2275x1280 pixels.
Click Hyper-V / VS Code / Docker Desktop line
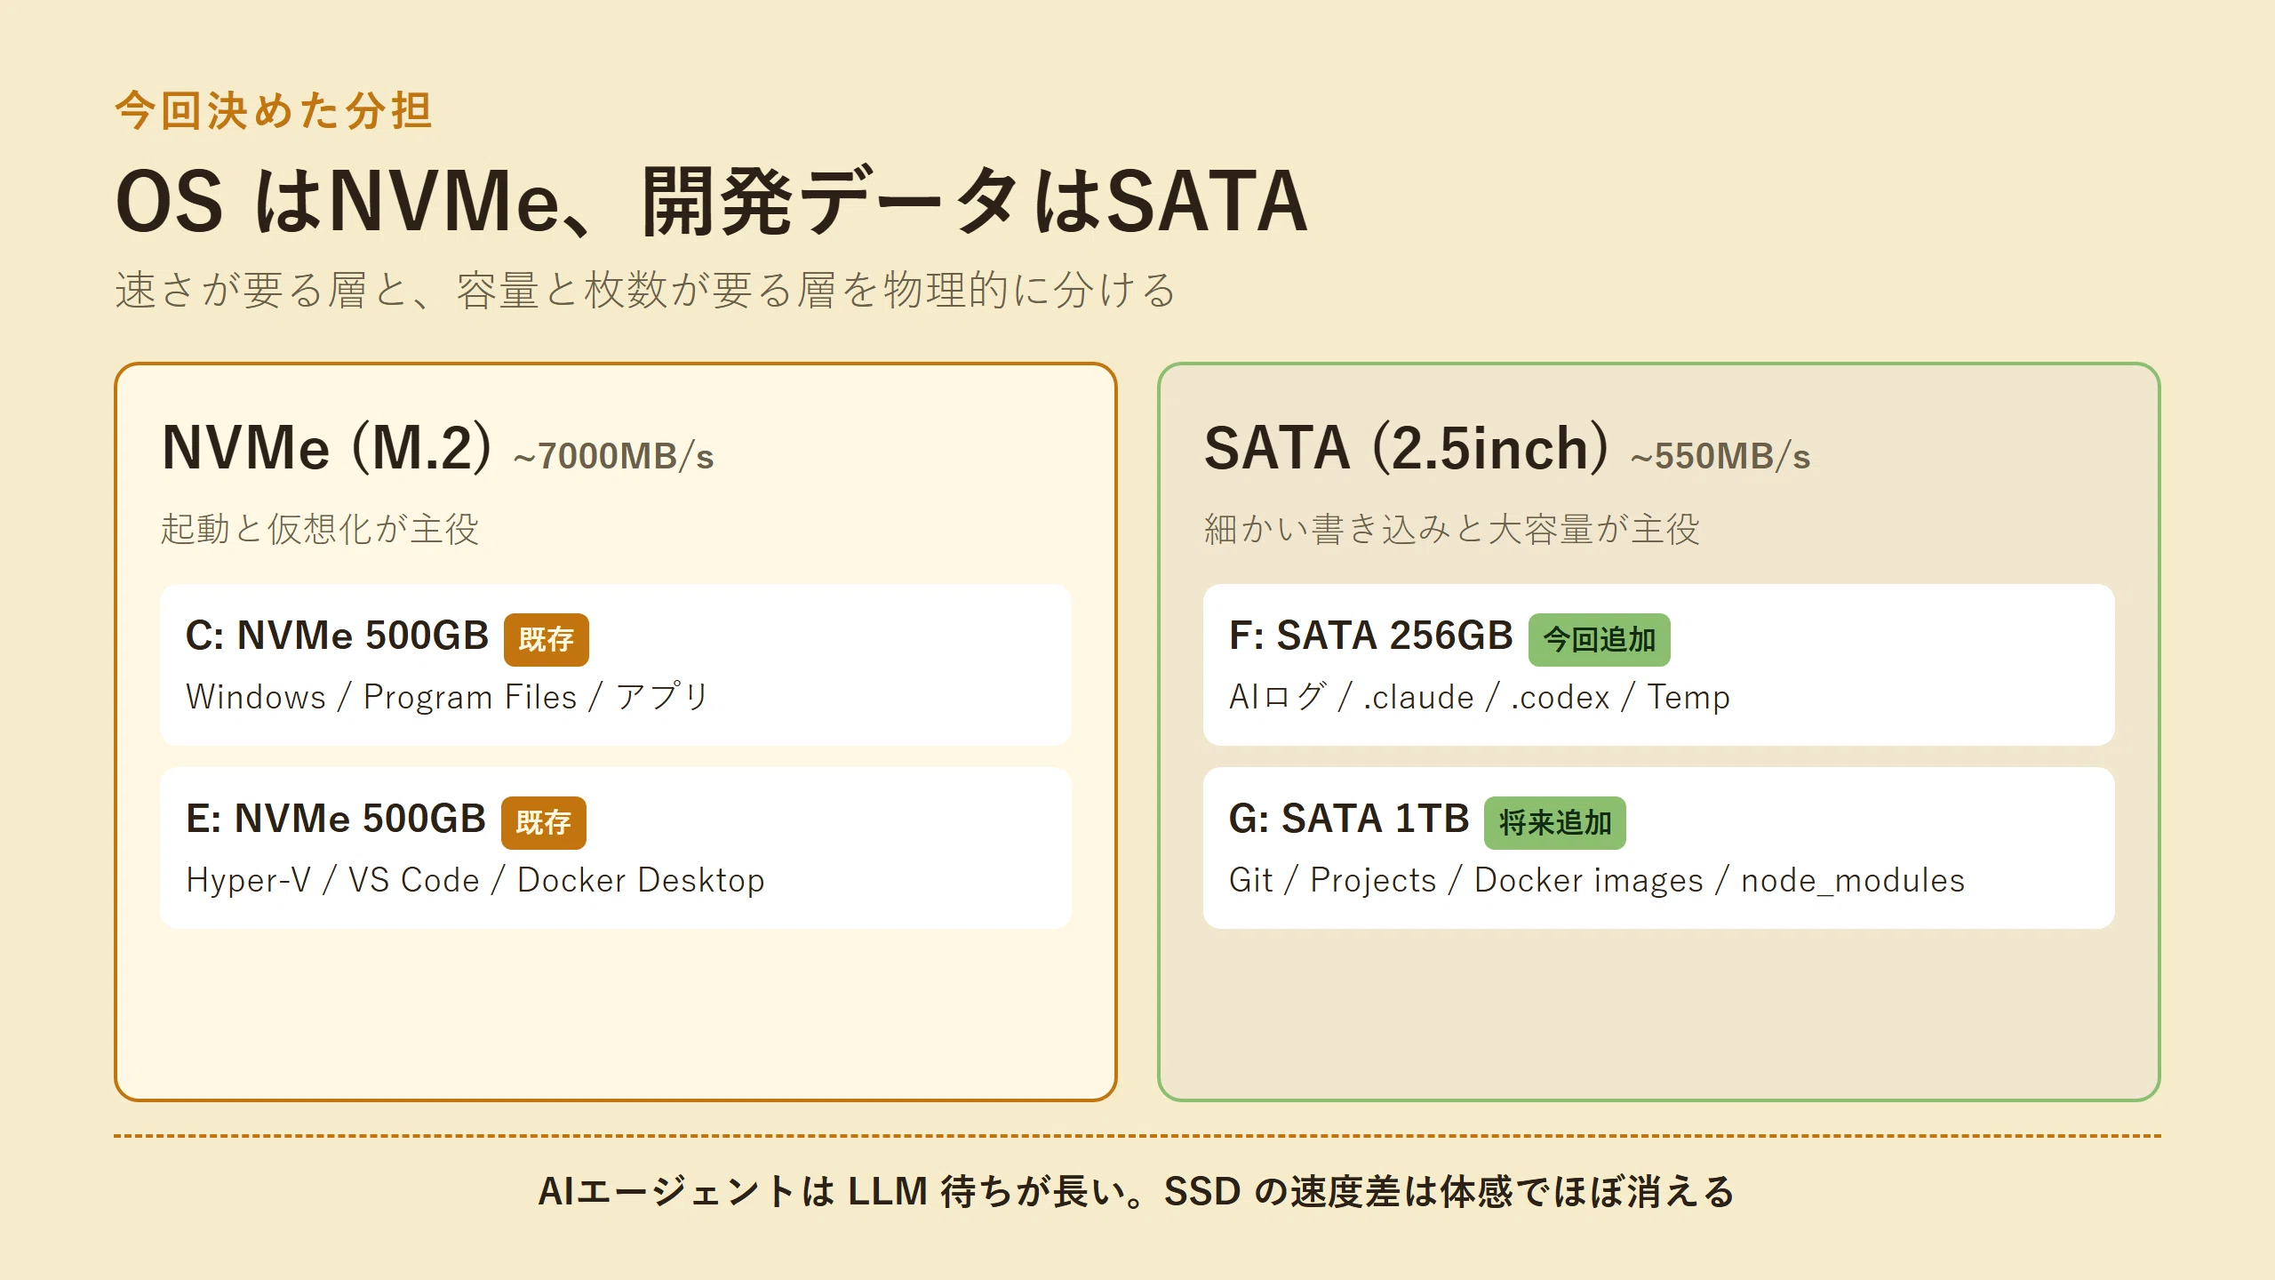(x=475, y=880)
